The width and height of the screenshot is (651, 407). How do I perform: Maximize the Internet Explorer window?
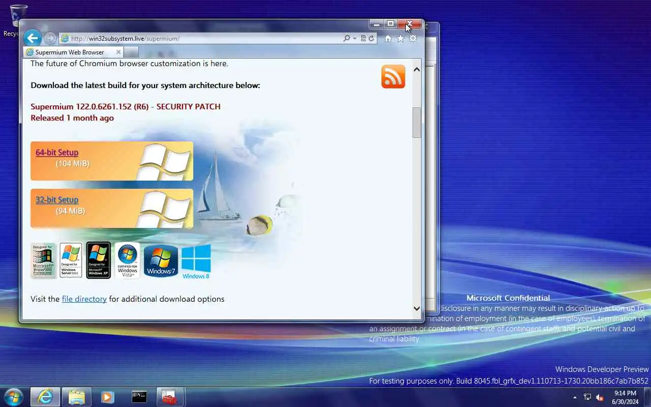tap(391, 24)
